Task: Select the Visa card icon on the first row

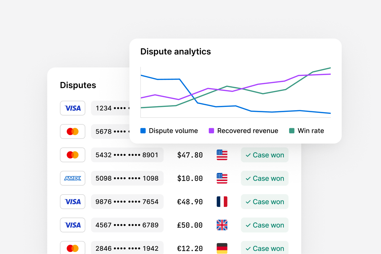Action: (73, 108)
